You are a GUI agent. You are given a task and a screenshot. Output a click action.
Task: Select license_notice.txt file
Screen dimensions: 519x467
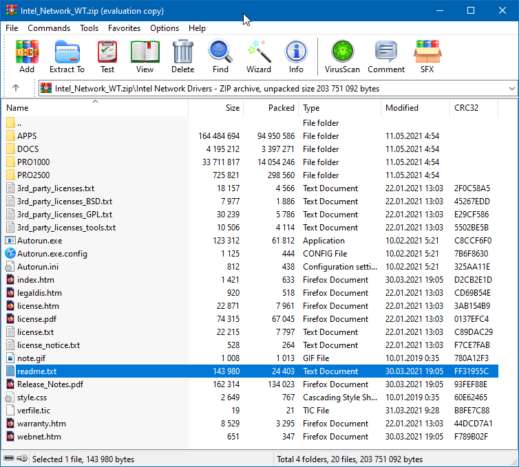click(251, 345)
